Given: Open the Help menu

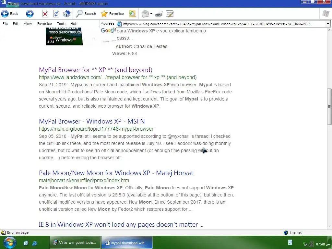Looking at the screenshot, I should pos(74,24).
